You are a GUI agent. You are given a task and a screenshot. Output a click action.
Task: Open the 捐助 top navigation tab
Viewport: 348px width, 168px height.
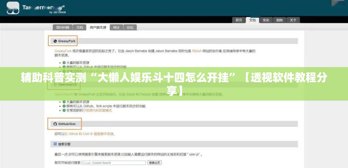[279, 20]
